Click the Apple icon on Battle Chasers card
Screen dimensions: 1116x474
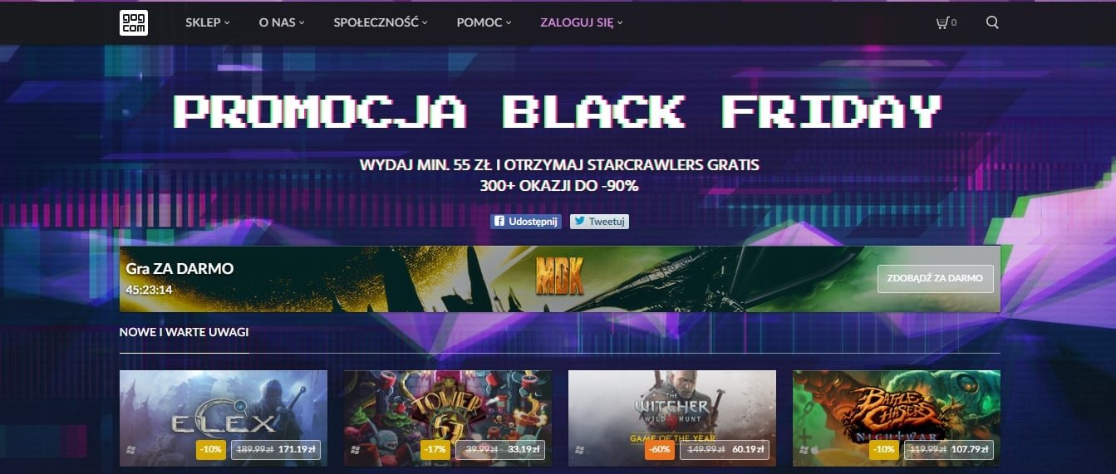814,450
